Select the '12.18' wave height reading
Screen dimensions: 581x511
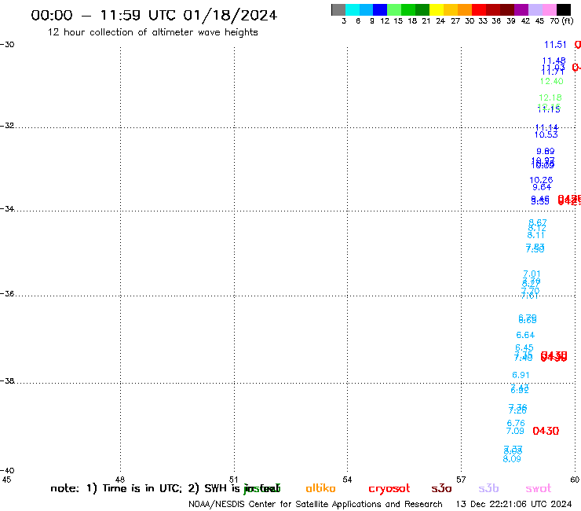pos(550,97)
